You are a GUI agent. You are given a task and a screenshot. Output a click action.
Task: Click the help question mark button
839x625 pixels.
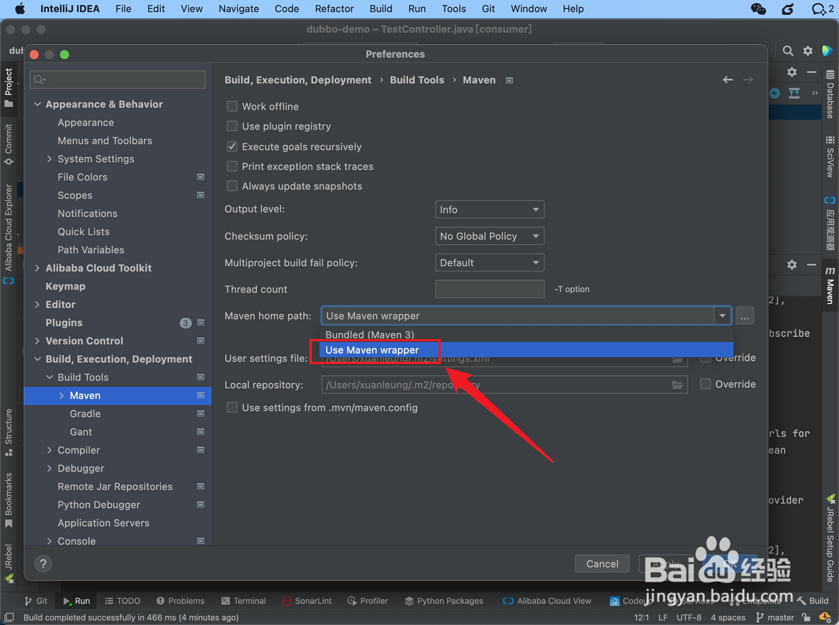point(43,564)
